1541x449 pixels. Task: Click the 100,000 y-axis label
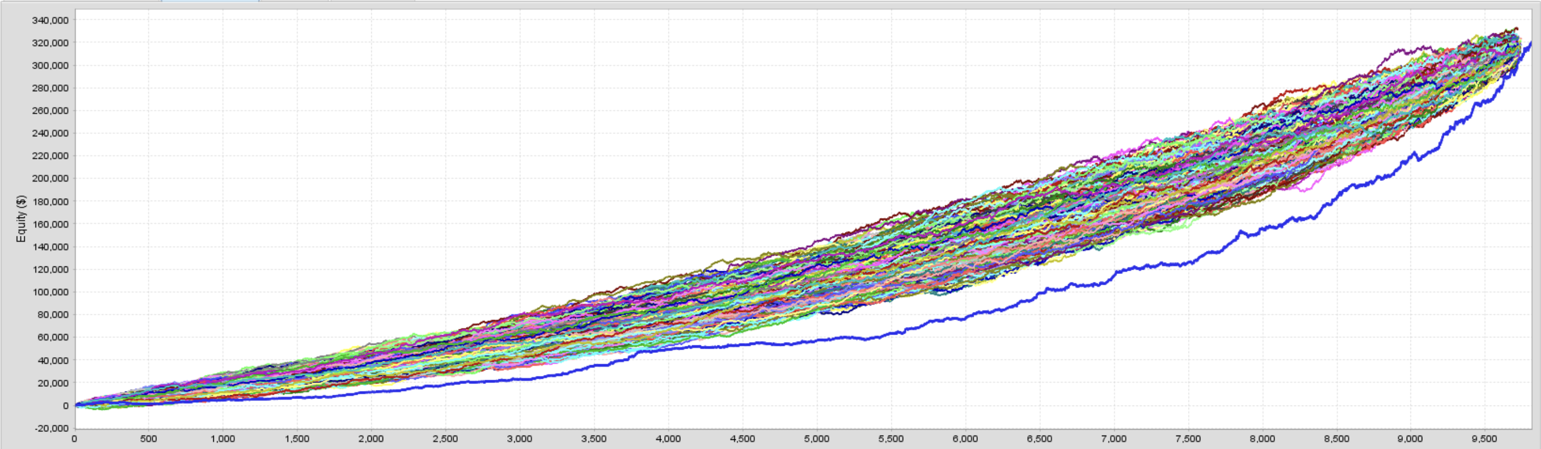tap(51, 292)
